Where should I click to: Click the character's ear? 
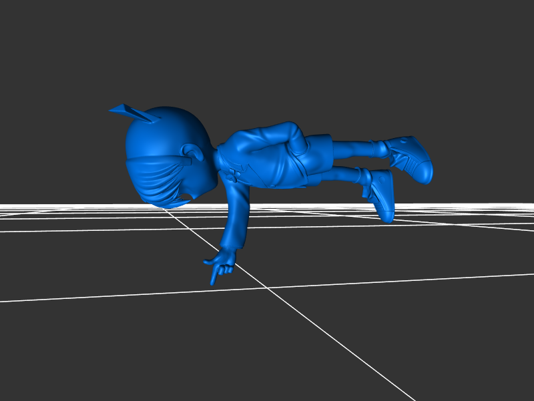[194, 154]
